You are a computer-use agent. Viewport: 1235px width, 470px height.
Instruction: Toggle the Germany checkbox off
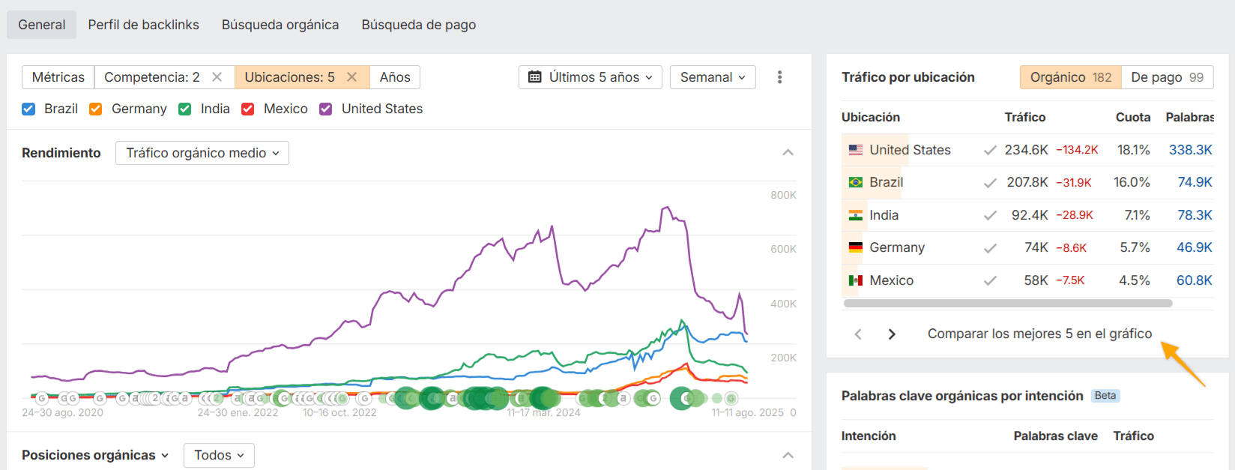(x=96, y=109)
